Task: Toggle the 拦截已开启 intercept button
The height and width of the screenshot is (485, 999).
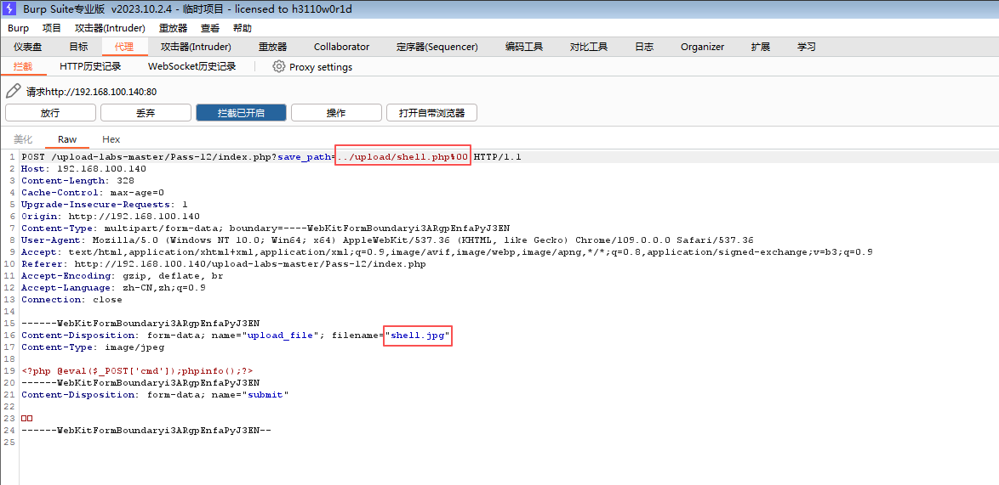Action: [242, 112]
